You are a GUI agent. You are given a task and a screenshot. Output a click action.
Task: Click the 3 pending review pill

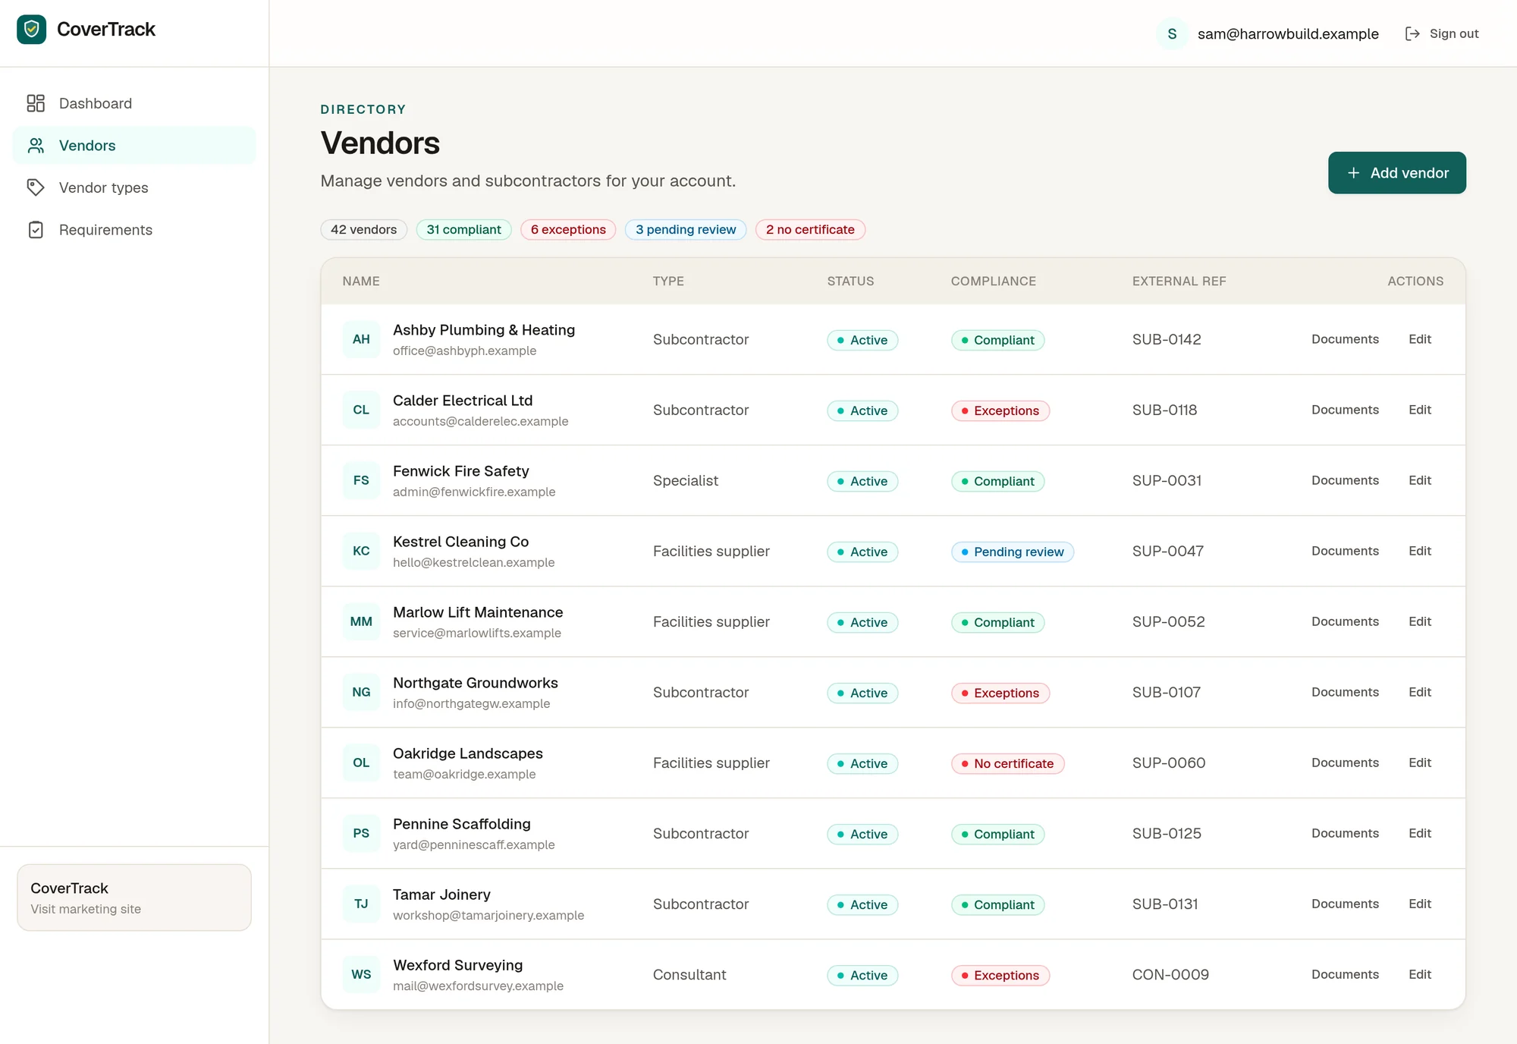click(x=686, y=229)
